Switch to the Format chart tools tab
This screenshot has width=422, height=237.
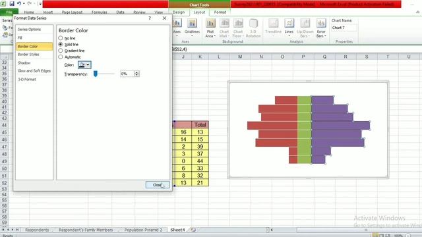(x=220, y=12)
